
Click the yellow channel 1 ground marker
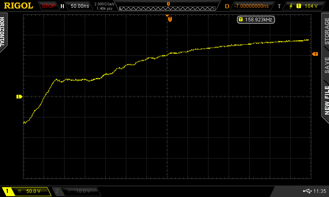click(19, 96)
